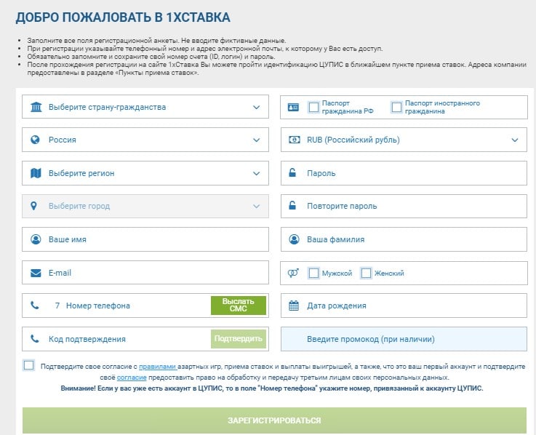The height and width of the screenshot is (435, 536).
Task: Click the Подтвердить button
Action: click(x=239, y=338)
